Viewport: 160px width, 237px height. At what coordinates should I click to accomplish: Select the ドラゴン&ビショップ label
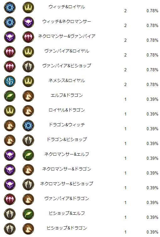point(67,139)
